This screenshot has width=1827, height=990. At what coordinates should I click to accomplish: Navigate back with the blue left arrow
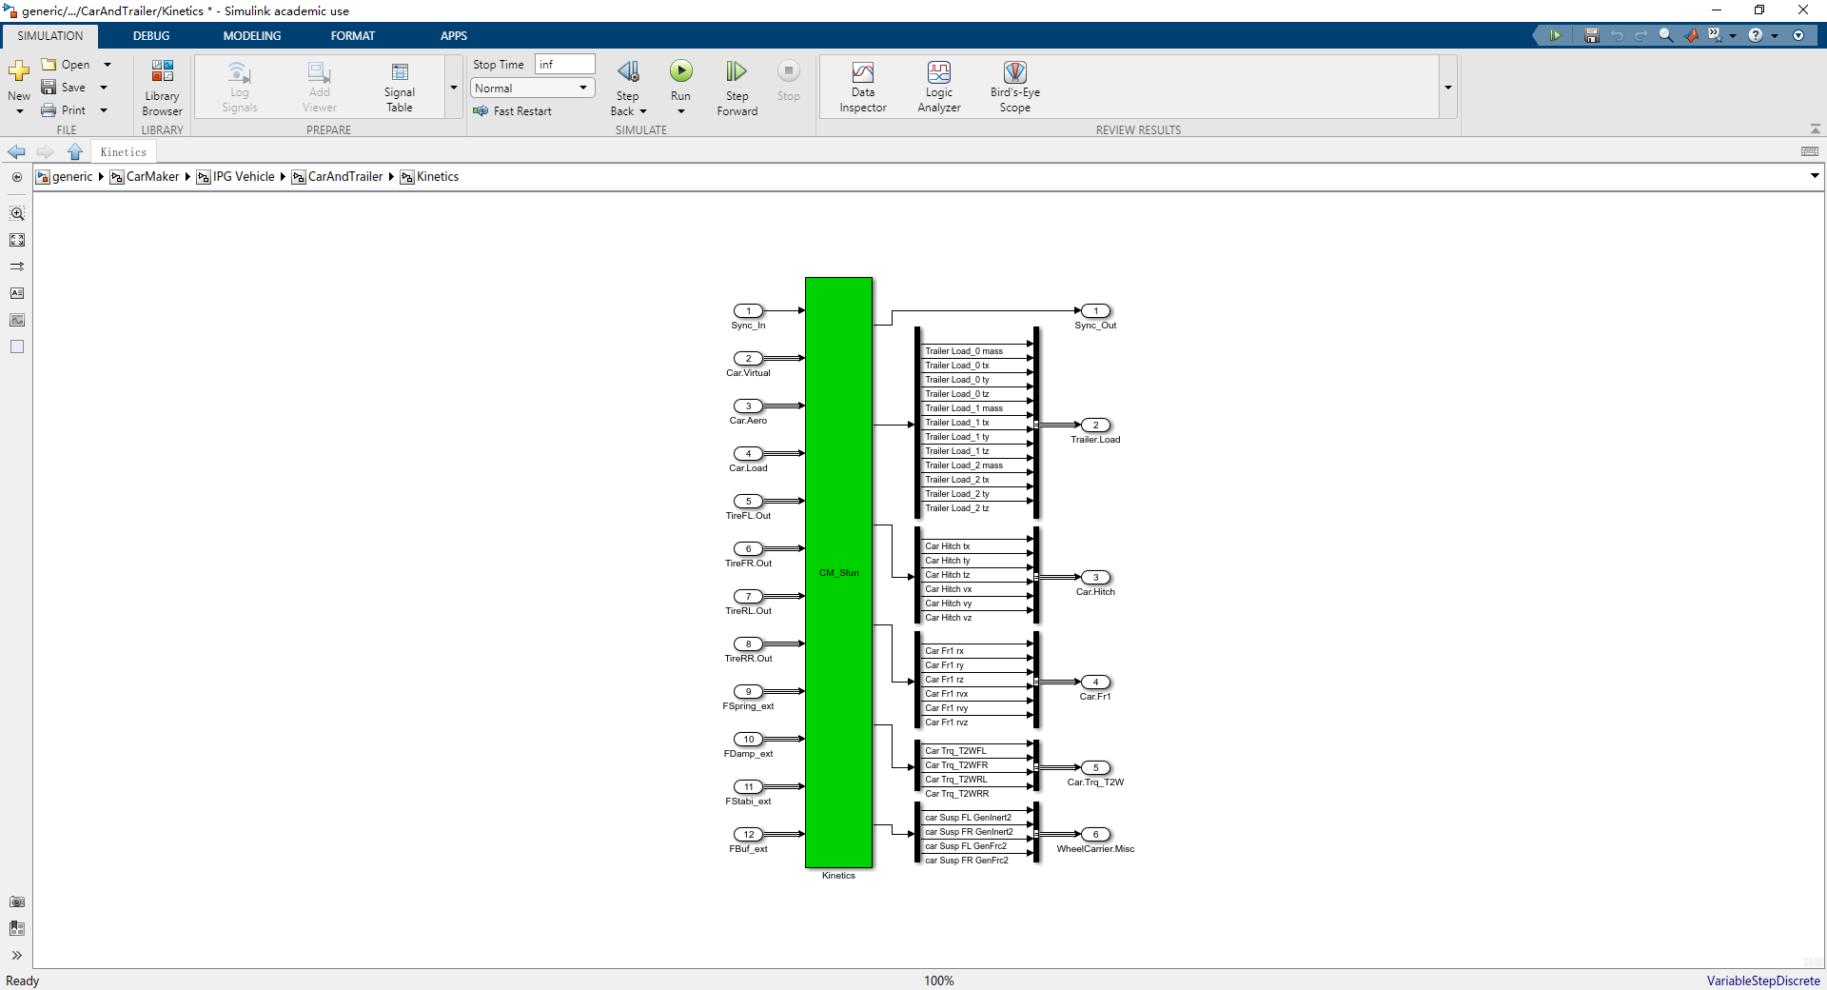pos(16,152)
